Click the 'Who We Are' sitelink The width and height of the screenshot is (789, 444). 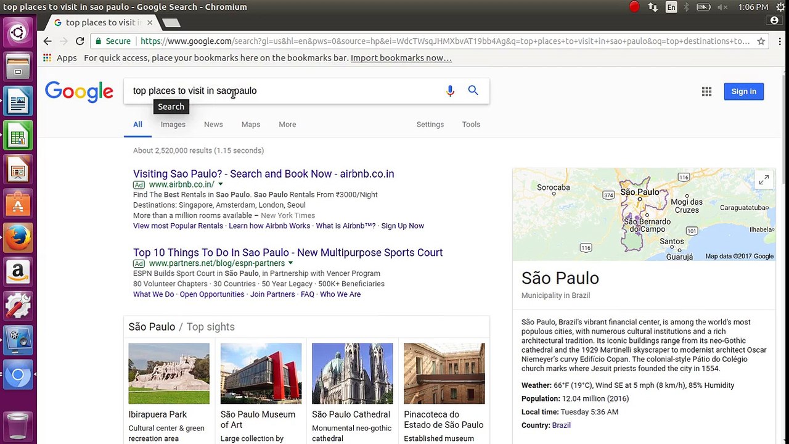coord(340,294)
